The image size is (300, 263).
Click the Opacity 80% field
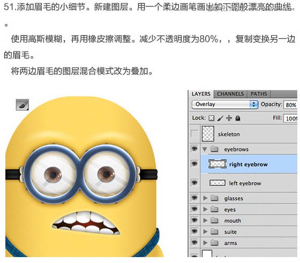[x=290, y=105]
